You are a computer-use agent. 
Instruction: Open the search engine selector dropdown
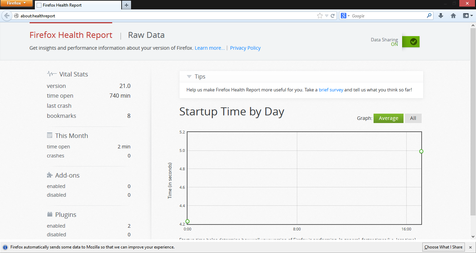pyautogui.click(x=345, y=16)
